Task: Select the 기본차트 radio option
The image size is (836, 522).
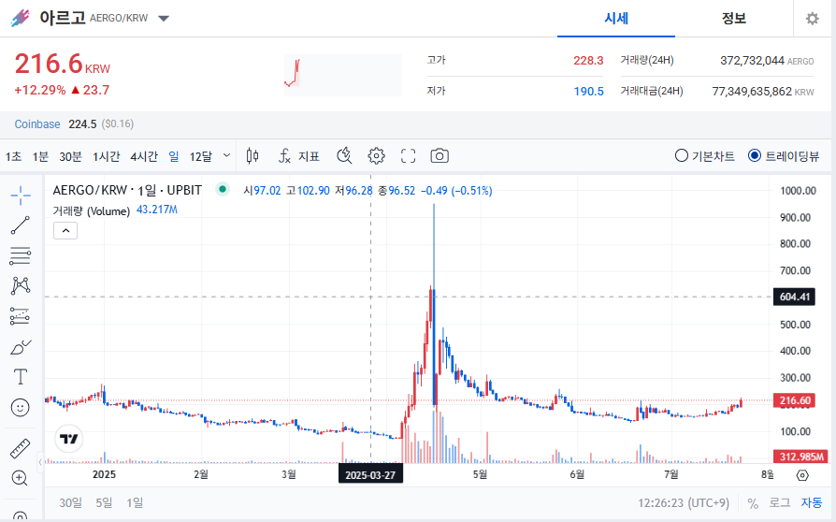Action: coord(705,156)
